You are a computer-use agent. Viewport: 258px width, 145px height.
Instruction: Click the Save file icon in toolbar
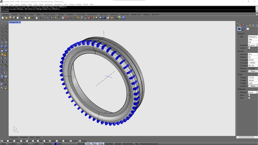(x=10, y=18)
